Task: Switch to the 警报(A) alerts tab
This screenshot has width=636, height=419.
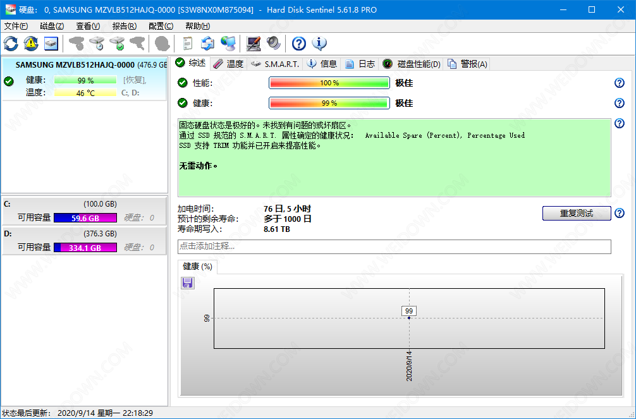Action: pos(467,64)
